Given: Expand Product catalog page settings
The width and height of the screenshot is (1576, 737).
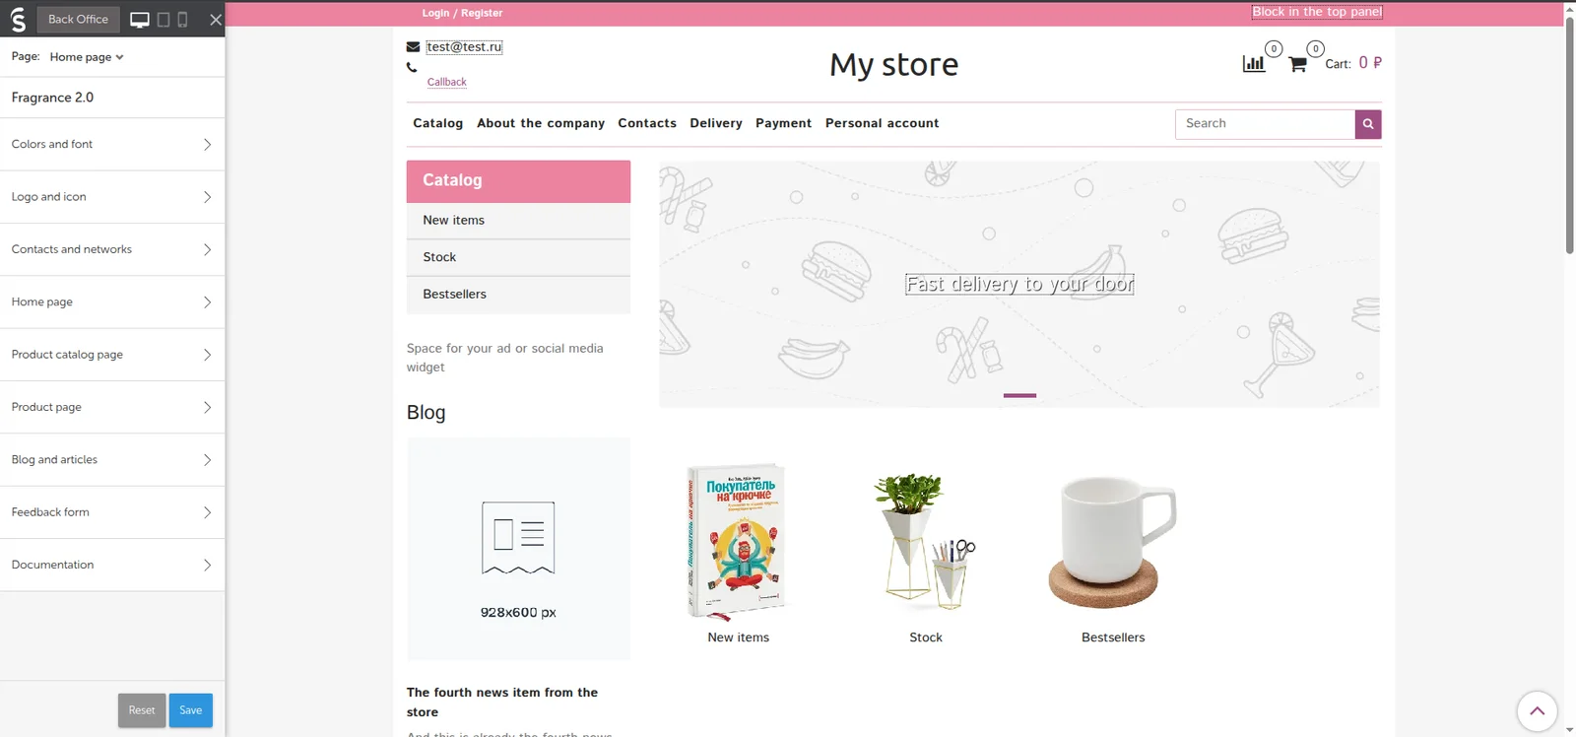Looking at the screenshot, I should coord(112,355).
